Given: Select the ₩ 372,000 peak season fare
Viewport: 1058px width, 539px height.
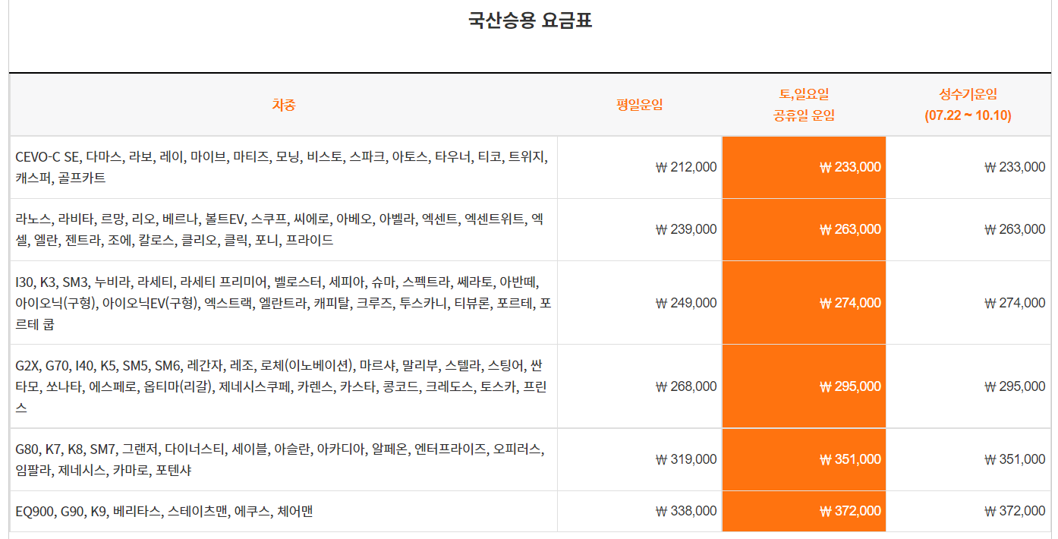Looking at the screenshot, I should pos(1012,510).
